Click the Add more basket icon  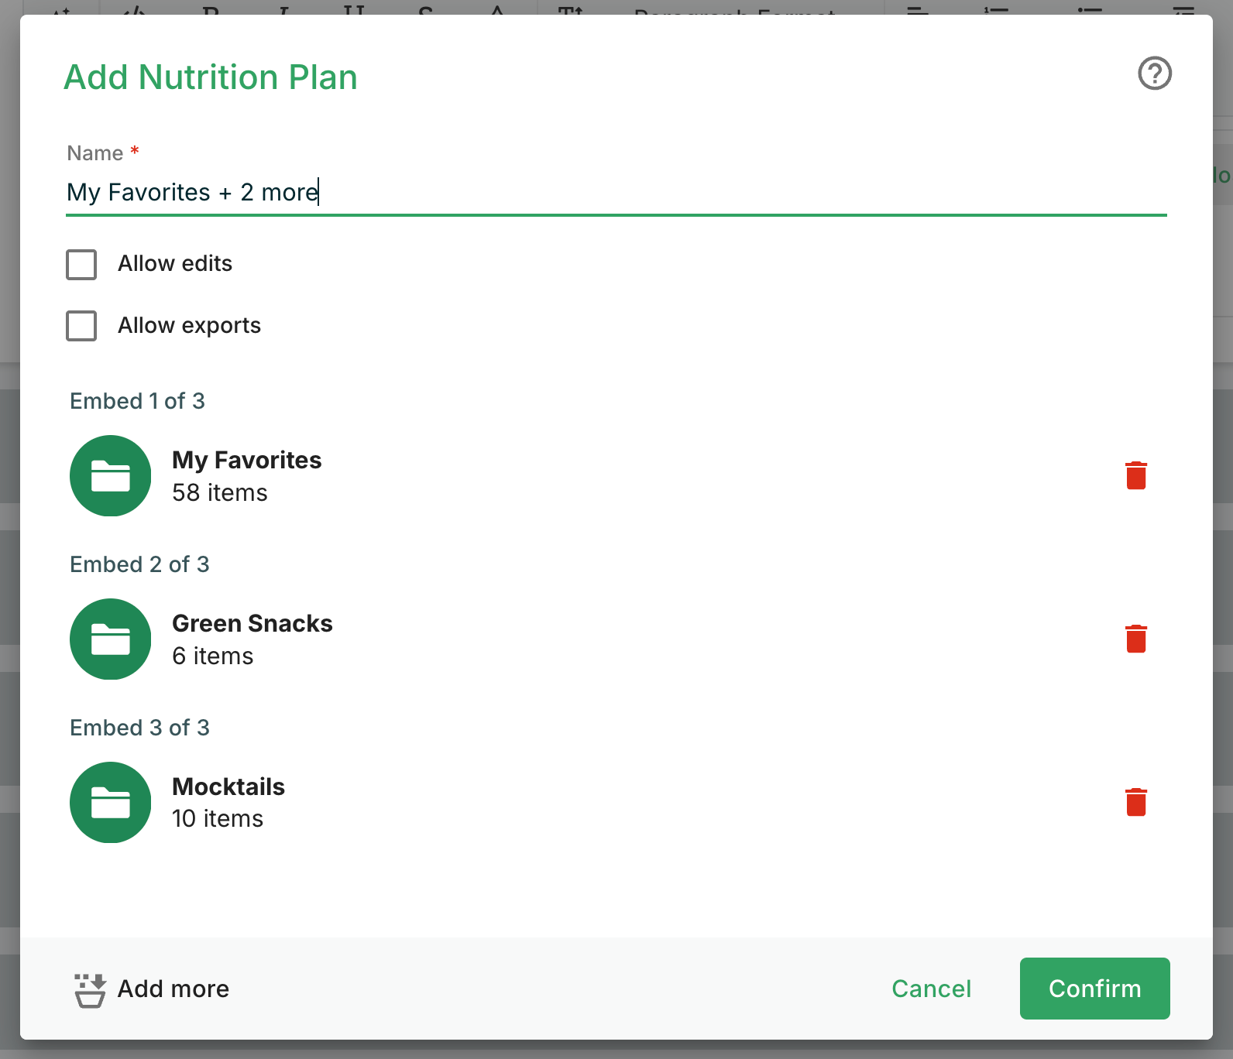[90, 989]
